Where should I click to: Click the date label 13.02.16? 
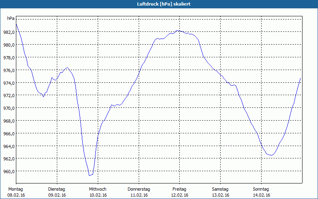221,195
